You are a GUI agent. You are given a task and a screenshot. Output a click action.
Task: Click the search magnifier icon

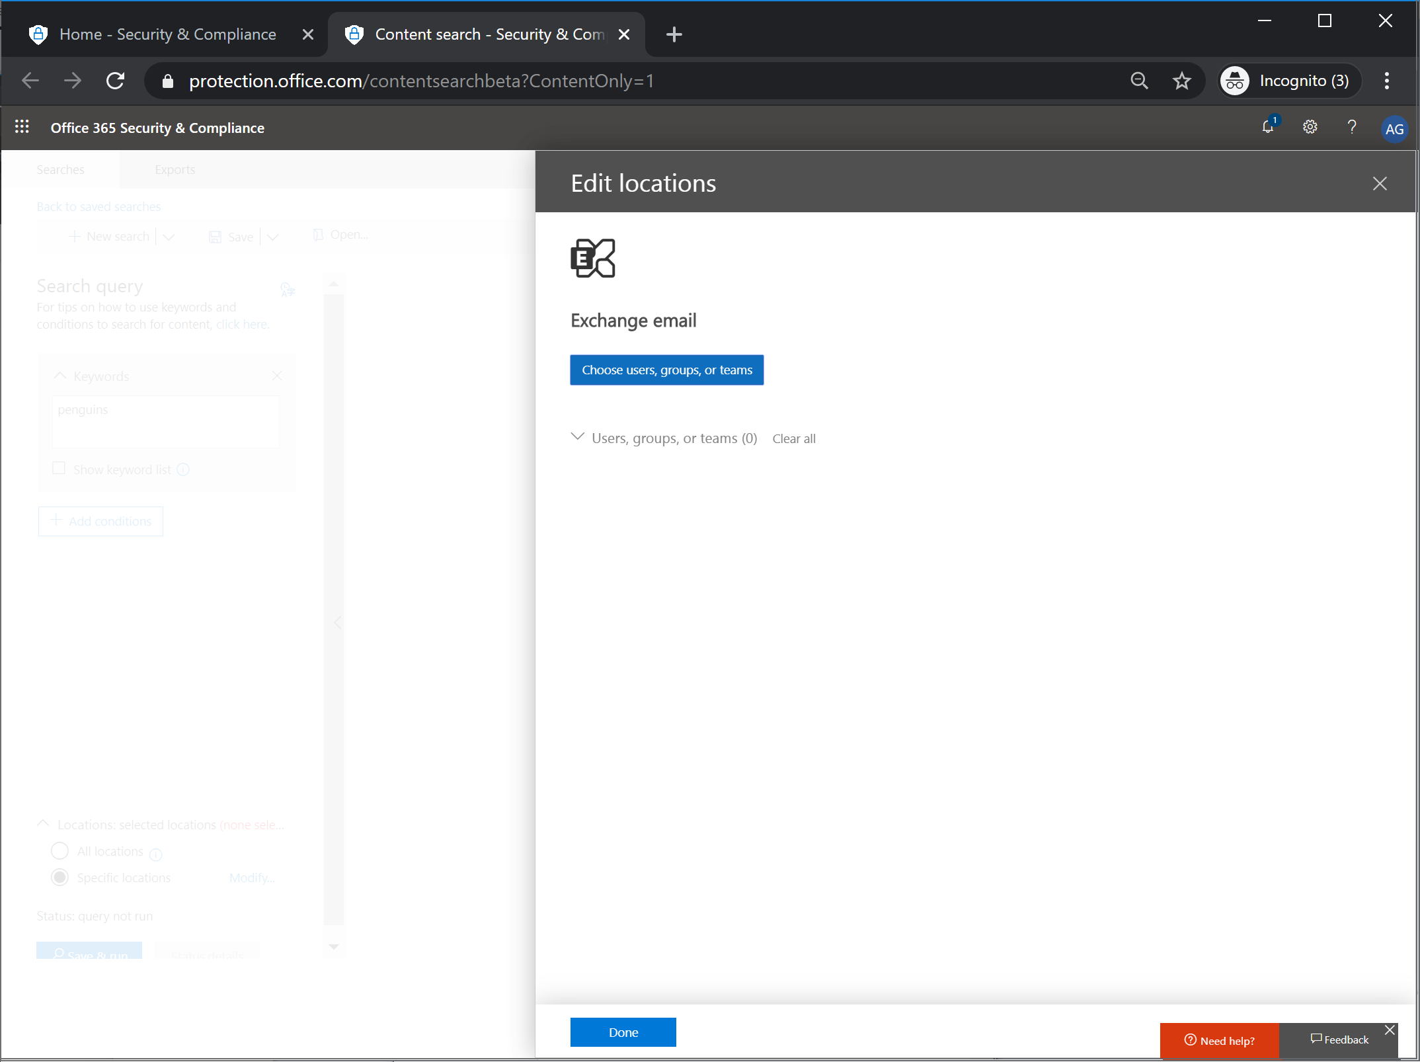click(x=1139, y=80)
